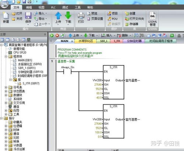Collapse the 程序块 tree node
Image resolution: width=184 pixels, height=151 pixels.
coord(6,56)
